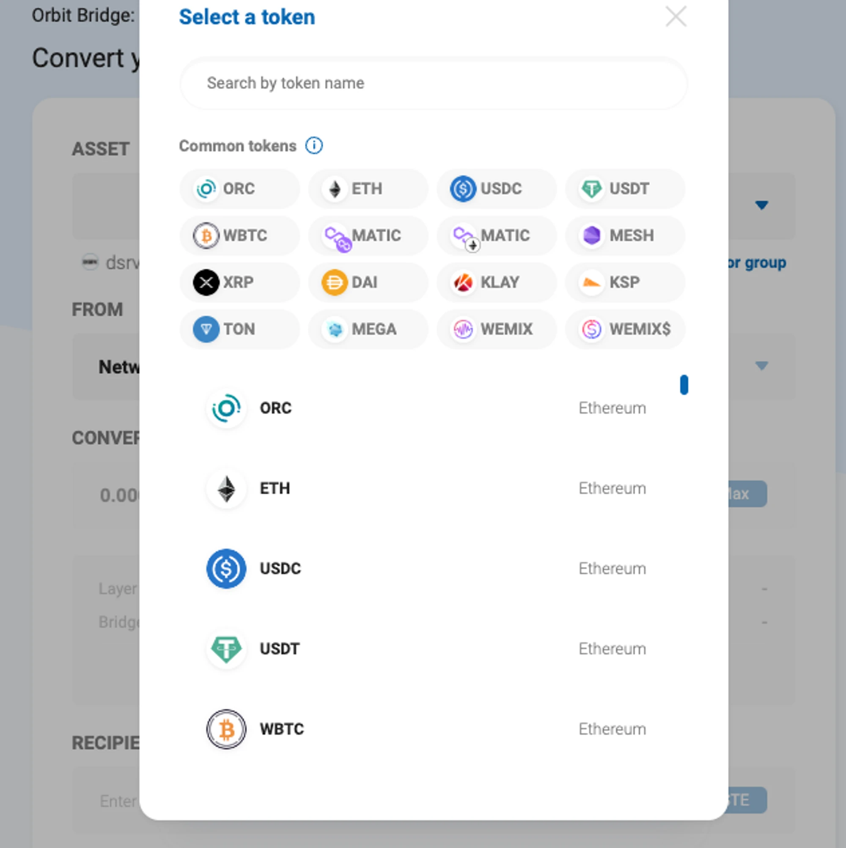The height and width of the screenshot is (848, 846).
Task: Toggle MESH token selection
Action: [x=624, y=235]
